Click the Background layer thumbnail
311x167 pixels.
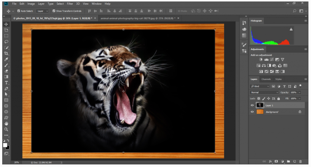260,112
